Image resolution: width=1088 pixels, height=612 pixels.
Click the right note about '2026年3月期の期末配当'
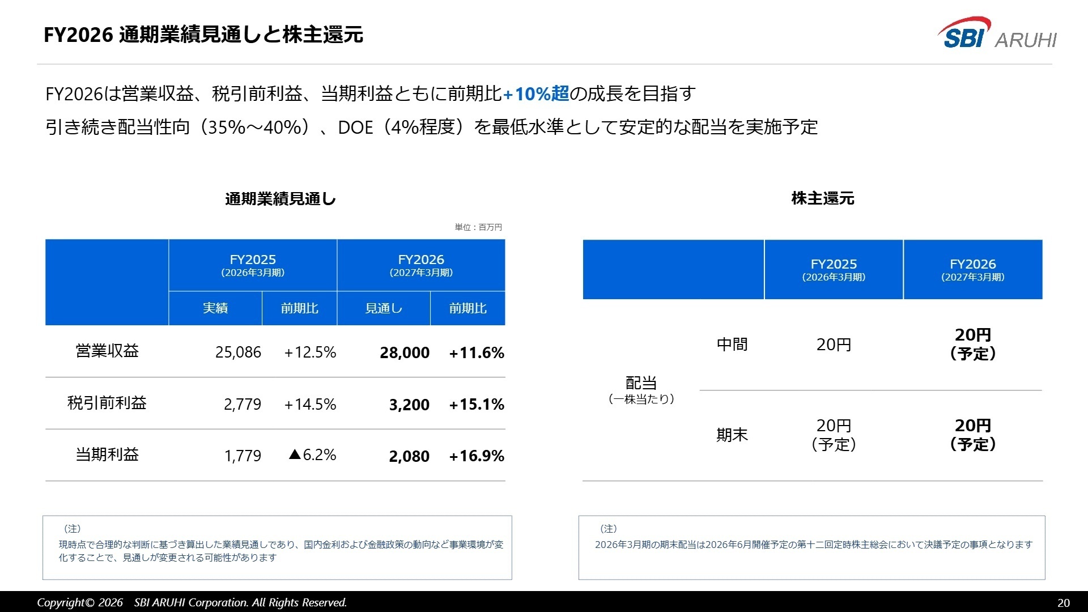point(814,545)
